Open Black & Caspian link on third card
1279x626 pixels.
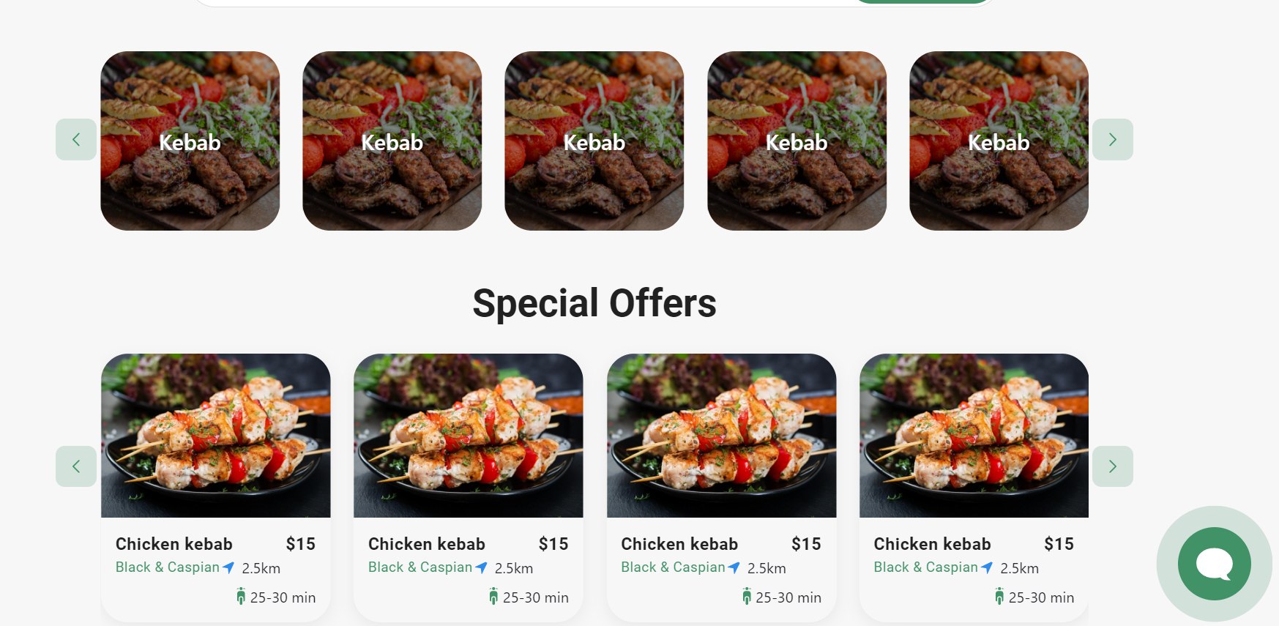(673, 567)
